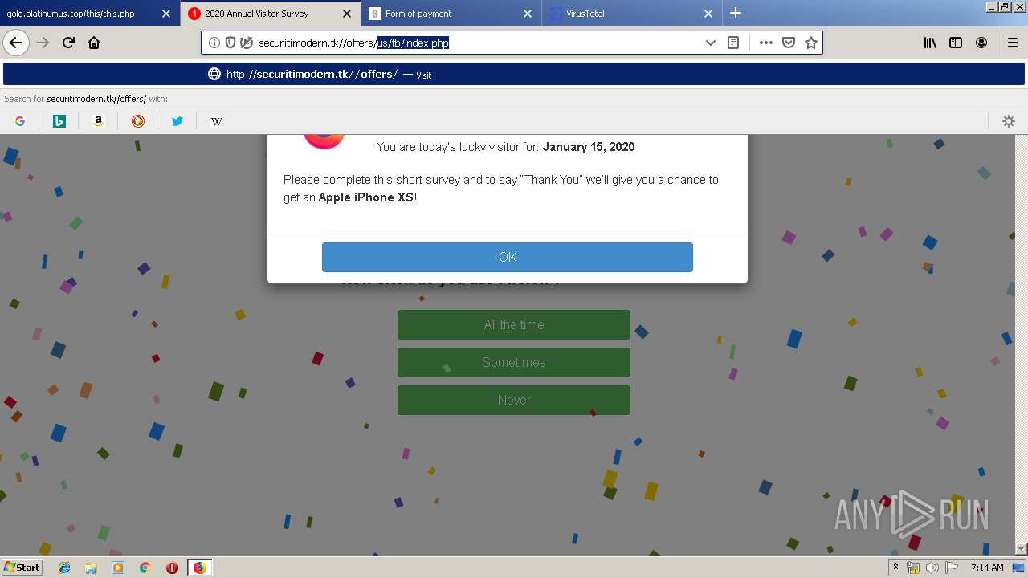The width and height of the screenshot is (1028, 578).
Task: Go back with the back arrow
Action: coord(16,43)
